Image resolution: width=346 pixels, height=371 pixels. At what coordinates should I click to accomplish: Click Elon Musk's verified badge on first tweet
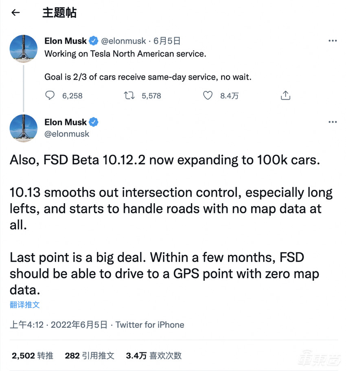pyautogui.click(x=93, y=40)
